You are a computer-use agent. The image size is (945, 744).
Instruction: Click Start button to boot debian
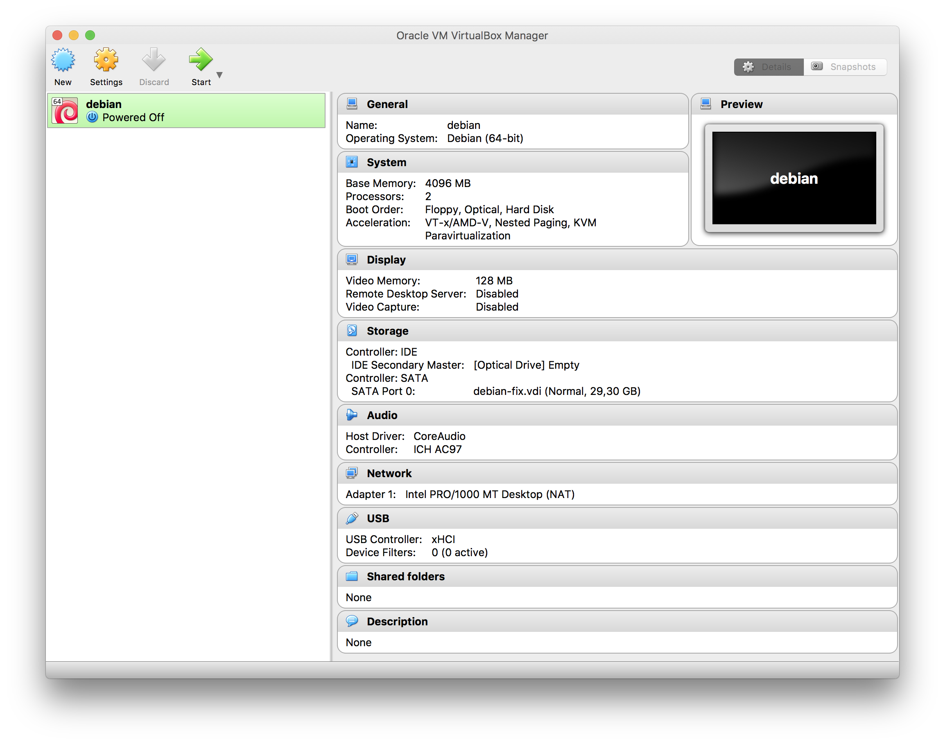199,65
